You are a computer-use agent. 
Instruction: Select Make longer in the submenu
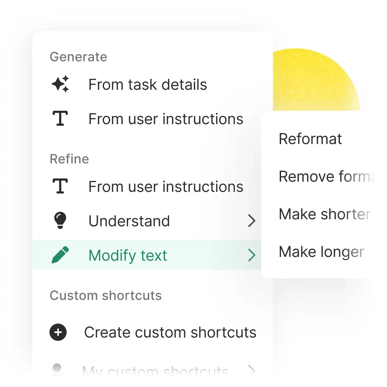click(321, 252)
